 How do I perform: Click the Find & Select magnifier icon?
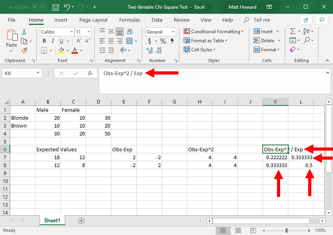(x=307, y=40)
